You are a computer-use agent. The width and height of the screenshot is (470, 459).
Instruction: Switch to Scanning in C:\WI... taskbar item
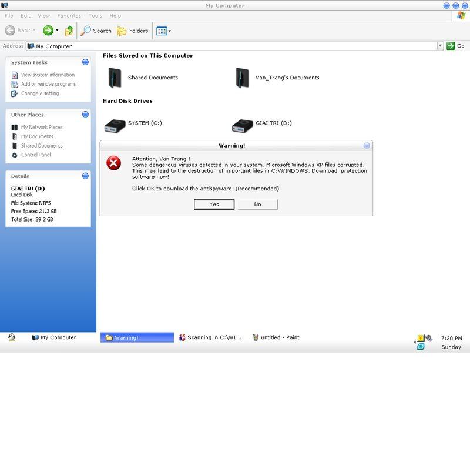pos(210,337)
